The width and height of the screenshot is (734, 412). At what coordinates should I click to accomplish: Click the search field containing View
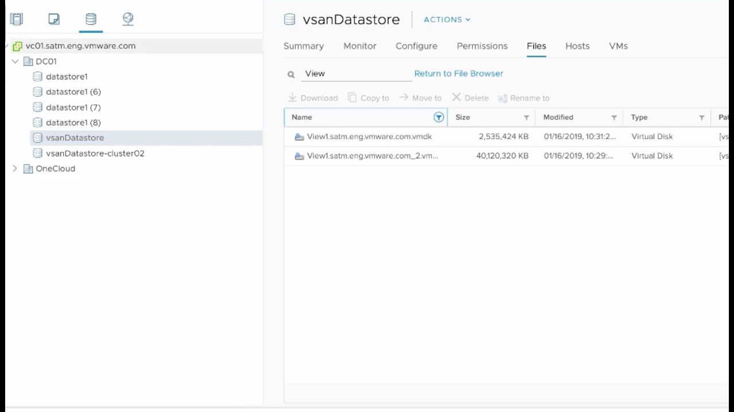tap(356, 74)
